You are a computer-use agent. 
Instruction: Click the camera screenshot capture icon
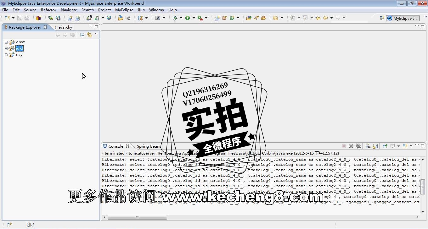[158, 18]
